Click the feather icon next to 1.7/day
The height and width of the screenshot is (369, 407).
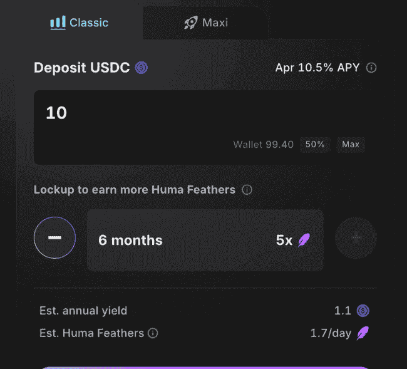pos(363,333)
